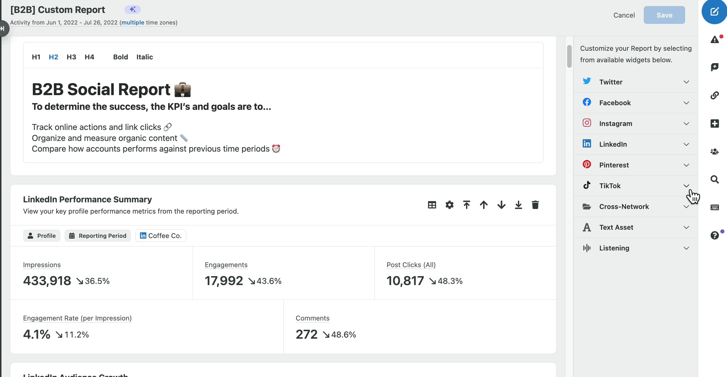Screen dimensions: 727x377
Task: Move widget to bottom with arrow icon
Action: coord(518,205)
